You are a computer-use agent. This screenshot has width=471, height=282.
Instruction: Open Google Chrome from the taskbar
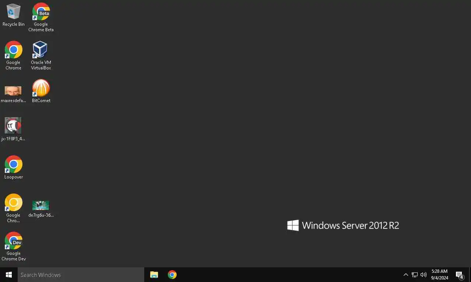(x=172, y=275)
